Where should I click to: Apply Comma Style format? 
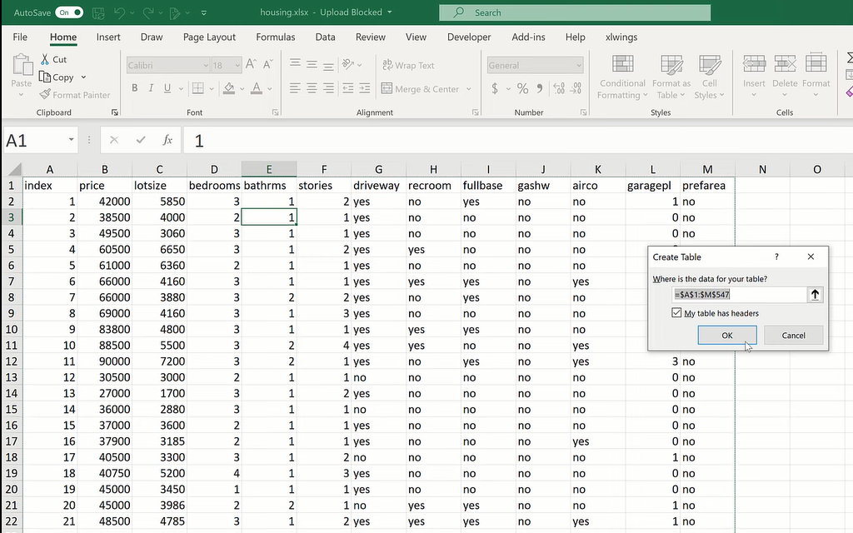coord(539,88)
